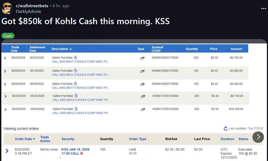Open the CALL KSS 00017.5 link in the -$6,730.00 row

tap(80, 61)
